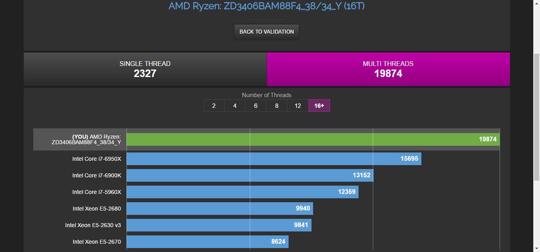540x252 pixels.
Task: Select 6 threads option
Action: coord(256,105)
